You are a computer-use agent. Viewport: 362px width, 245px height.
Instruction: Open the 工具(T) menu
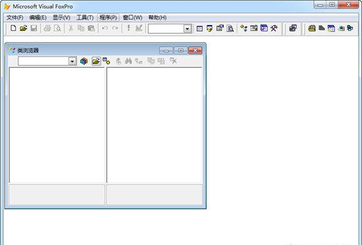pyautogui.click(x=85, y=18)
